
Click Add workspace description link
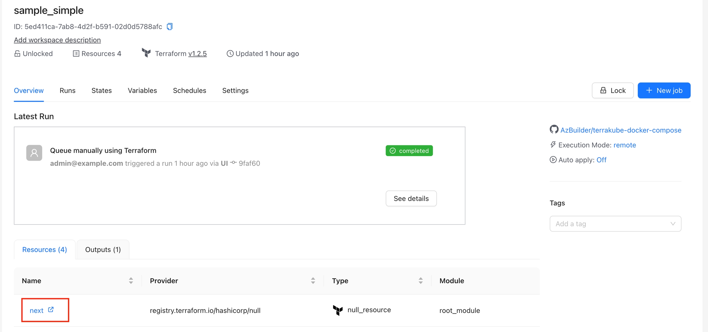pyautogui.click(x=57, y=40)
